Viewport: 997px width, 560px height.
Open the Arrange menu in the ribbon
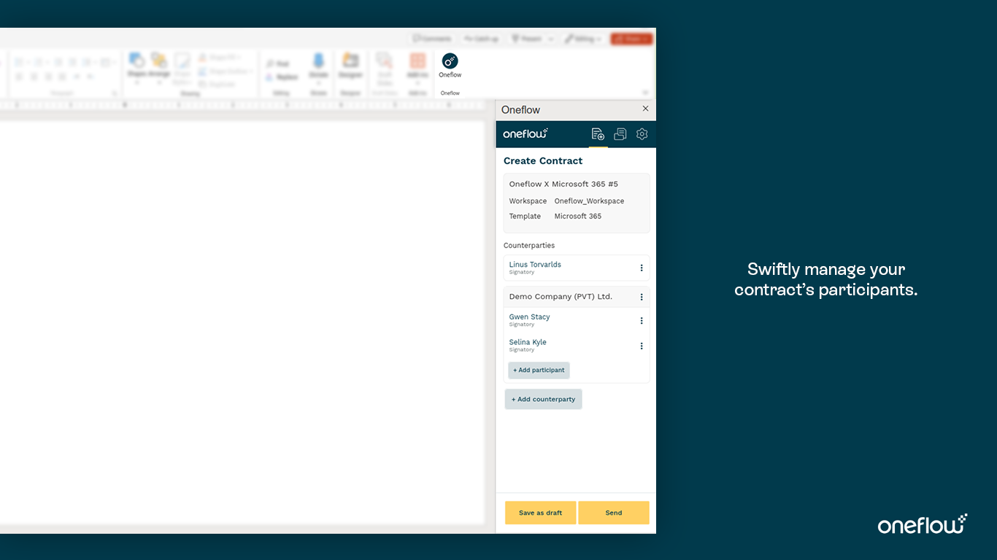pos(159,67)
